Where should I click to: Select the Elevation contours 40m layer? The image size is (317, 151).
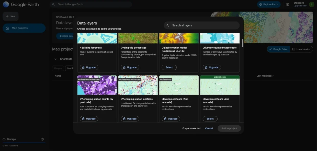pyautogui.click(x=210, y=119)
